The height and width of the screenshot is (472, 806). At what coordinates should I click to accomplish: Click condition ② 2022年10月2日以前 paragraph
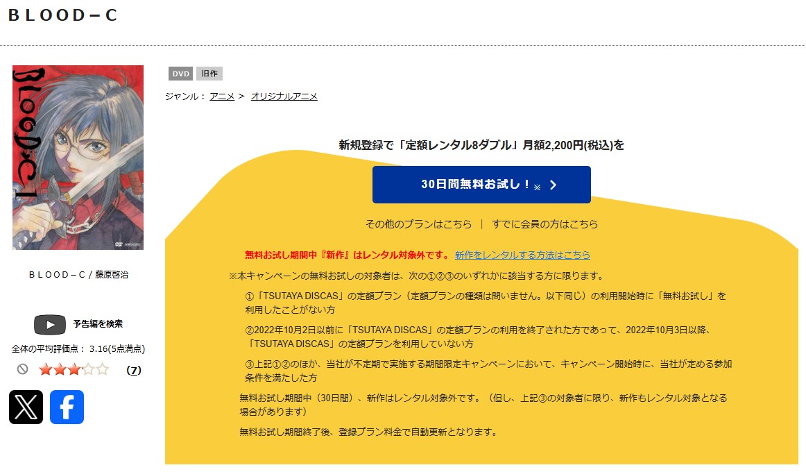[478, 337]
